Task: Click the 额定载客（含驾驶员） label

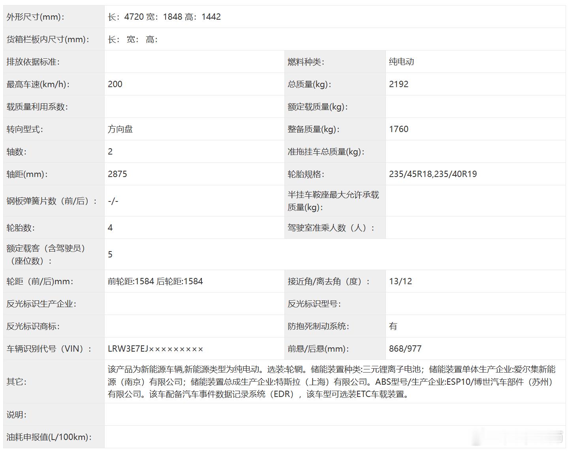Action: [x=46, y=255]
